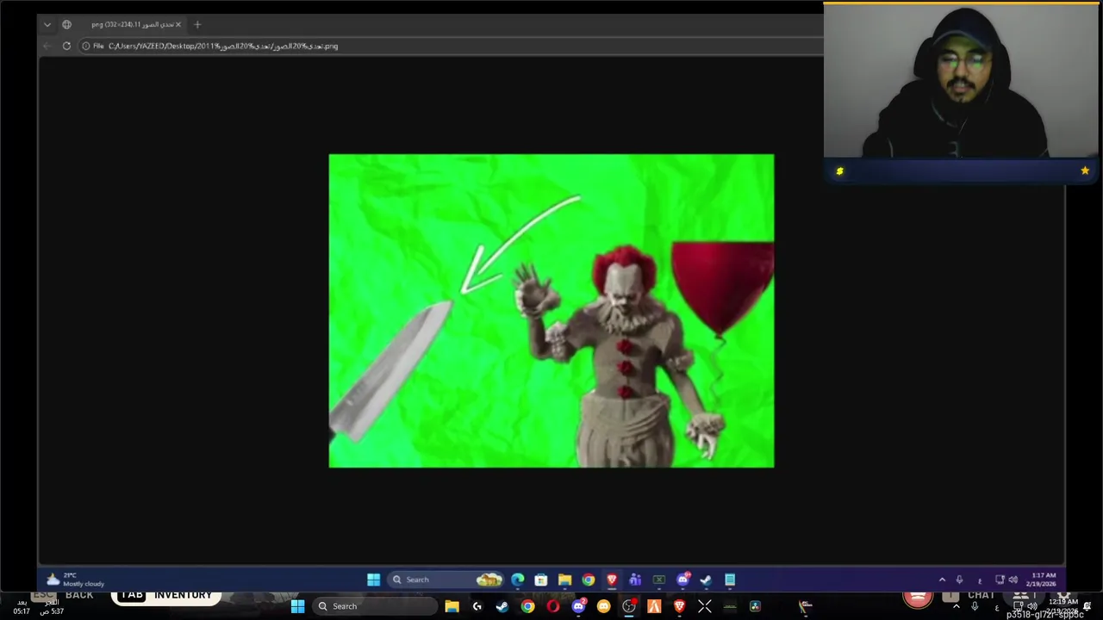
Task: Open the 1:17 AM clock on inner taskbar
Action: (x=1041, y=580)
